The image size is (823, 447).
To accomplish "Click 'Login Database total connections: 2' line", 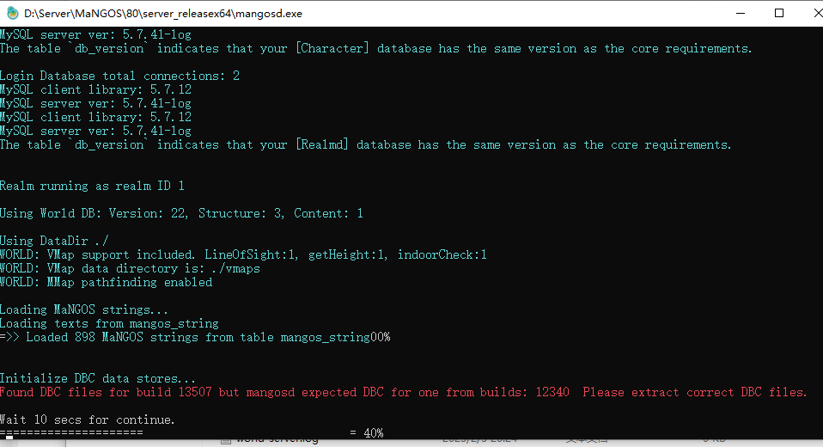I will coord(119,76).
